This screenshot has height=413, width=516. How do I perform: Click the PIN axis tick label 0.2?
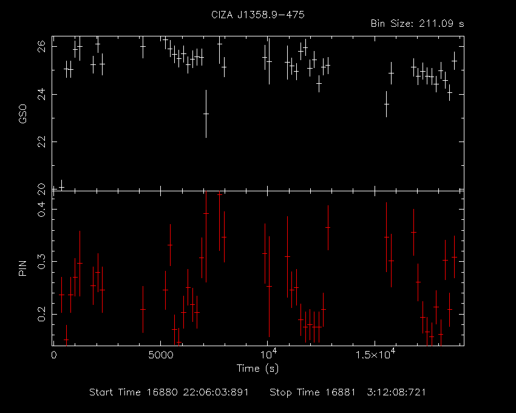(x=41, y=313)
